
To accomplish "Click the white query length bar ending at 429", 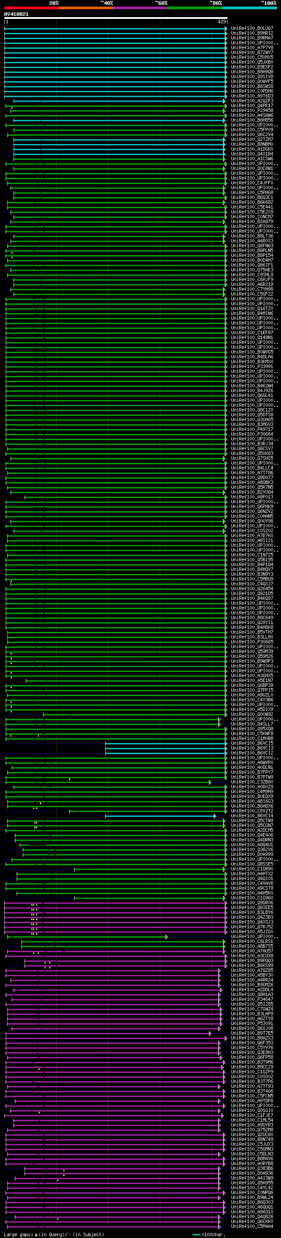I will (116, 18).
